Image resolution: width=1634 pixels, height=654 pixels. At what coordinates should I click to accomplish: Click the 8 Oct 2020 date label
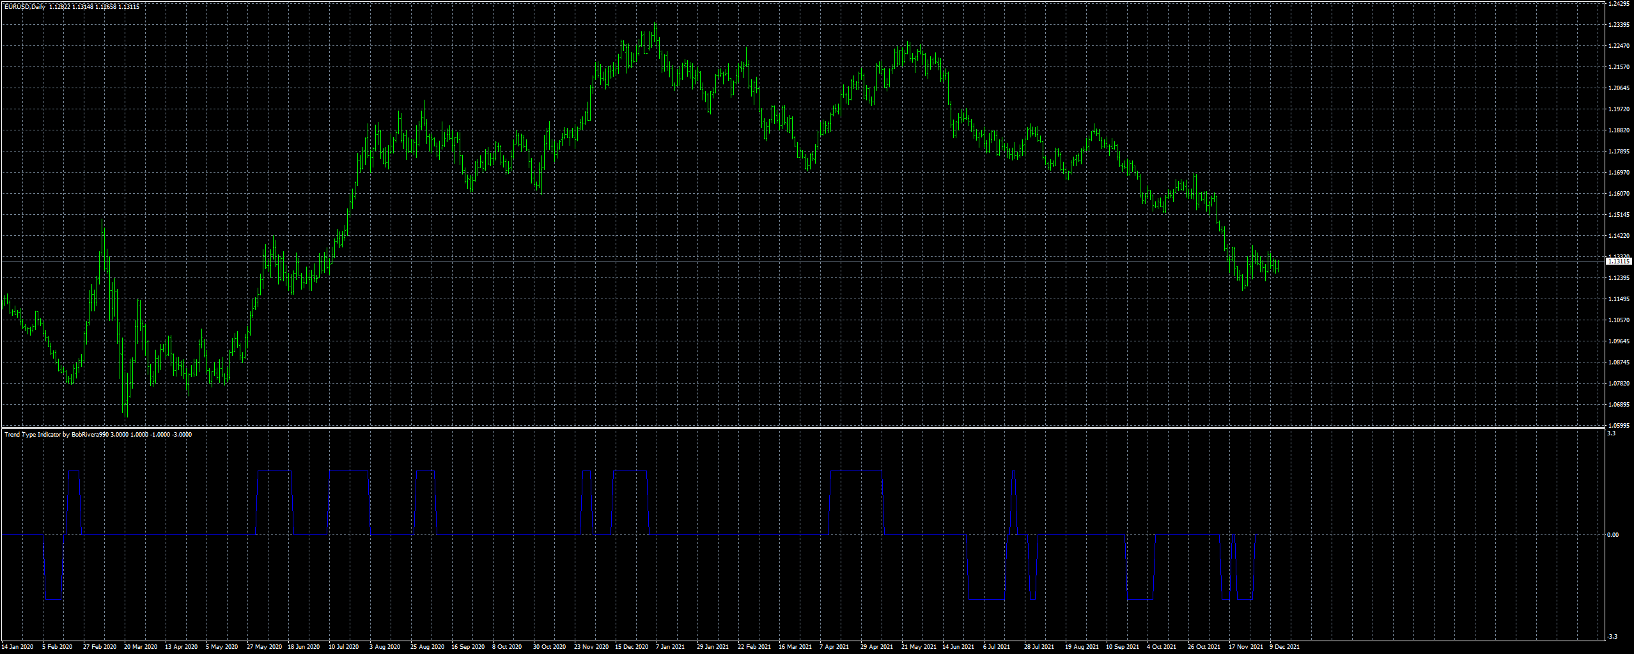[507, 647]
